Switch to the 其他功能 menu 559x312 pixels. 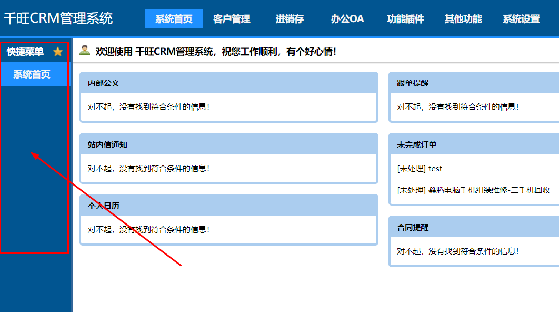point(463,19)
